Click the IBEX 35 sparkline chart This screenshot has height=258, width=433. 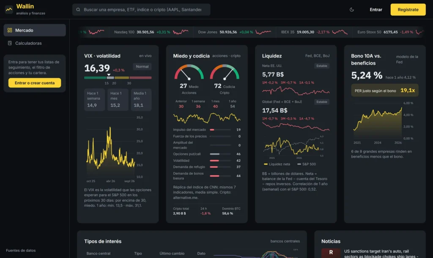(340, 32)
